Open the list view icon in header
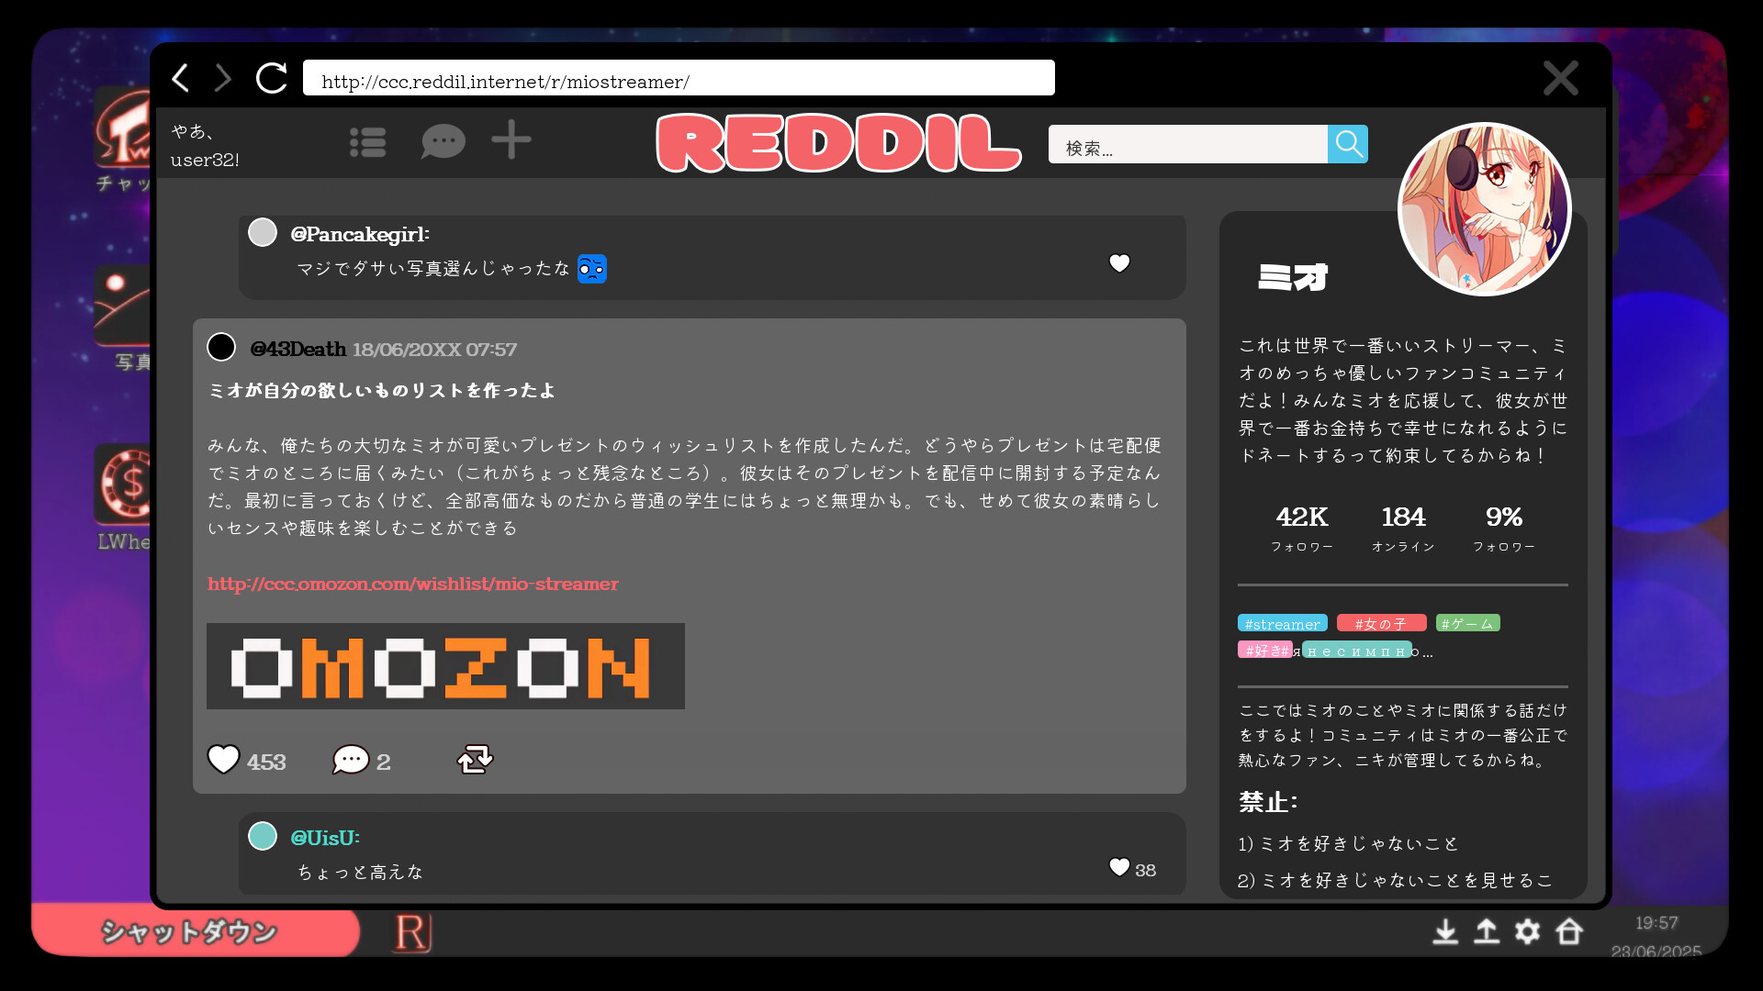This screenshot has height=991, width=1763. click(367, 142)
